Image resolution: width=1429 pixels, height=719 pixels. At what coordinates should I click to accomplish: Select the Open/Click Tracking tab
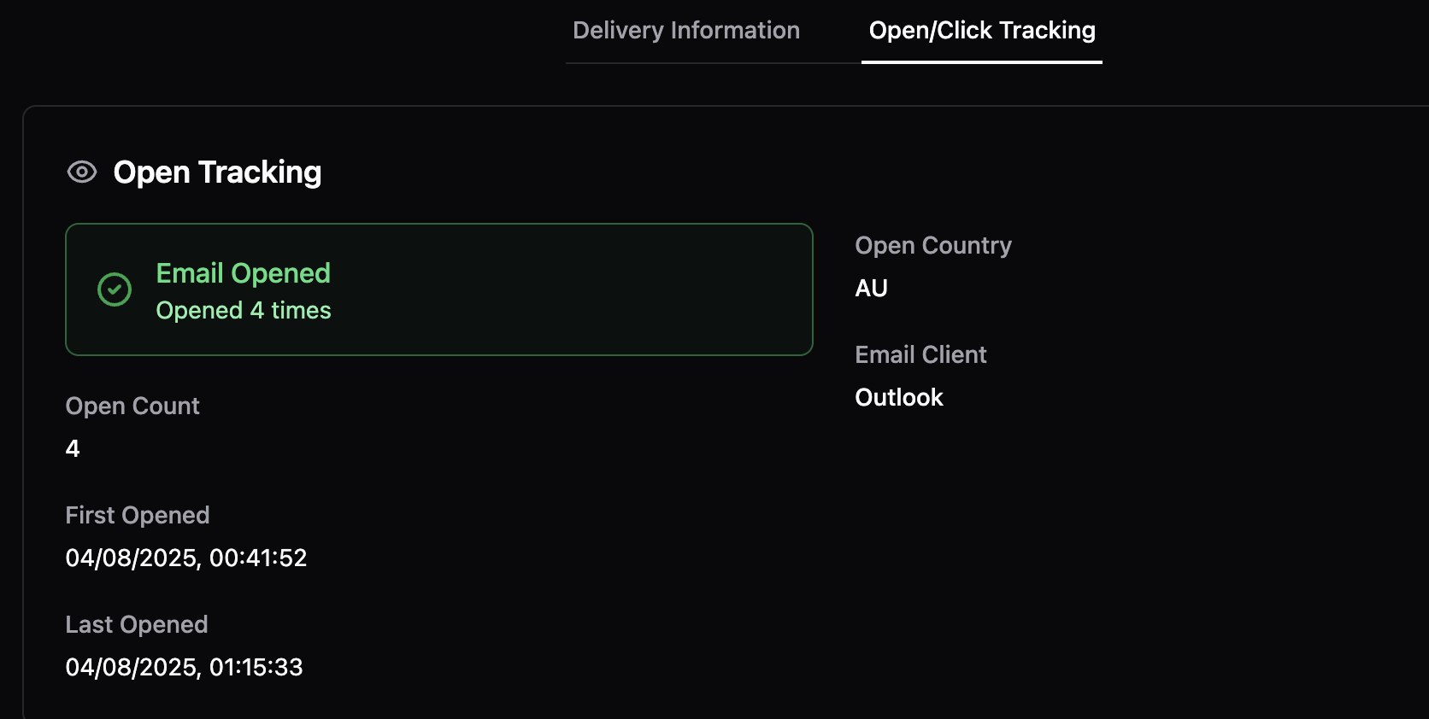[x=982, y=30]
